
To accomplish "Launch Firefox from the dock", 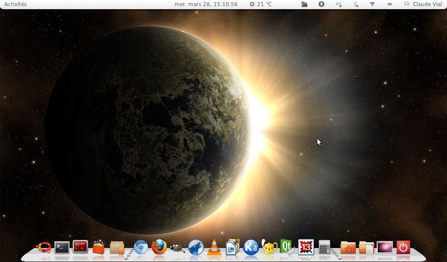I will pos(159,247).
